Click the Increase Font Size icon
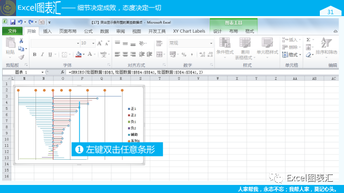Viewport: 344px width, 193px height. (99, 43)
